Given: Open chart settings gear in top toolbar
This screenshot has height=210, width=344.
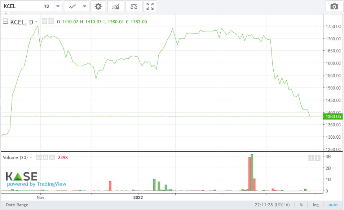Looking at the screenshot, I should coord(98,6).
